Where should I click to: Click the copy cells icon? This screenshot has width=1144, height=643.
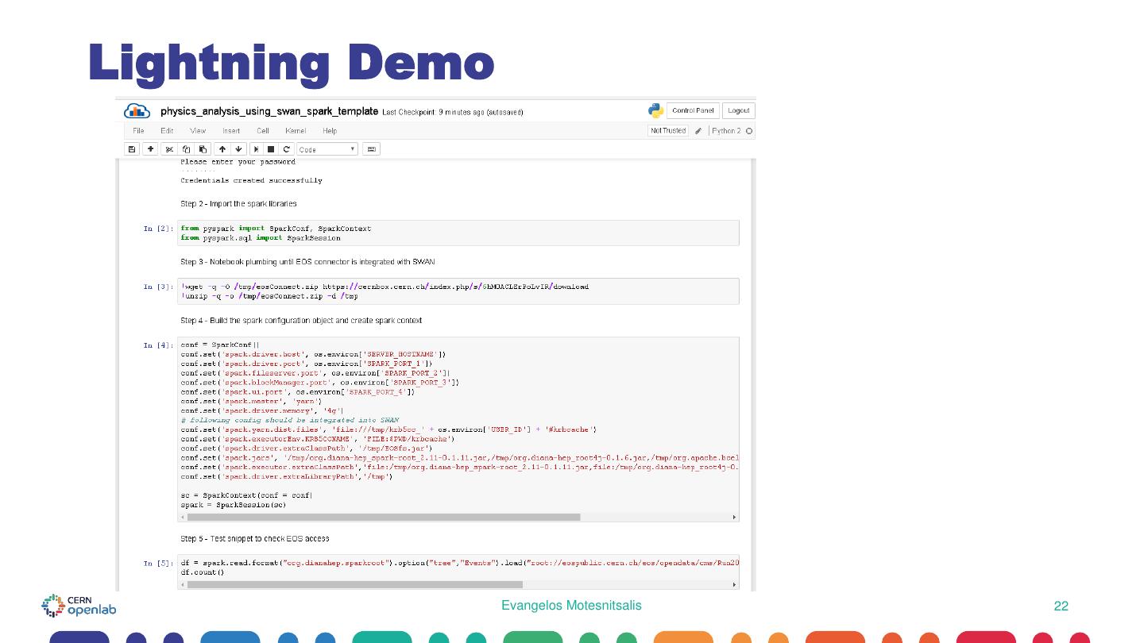pyautogui.click(x=186, y=149)
